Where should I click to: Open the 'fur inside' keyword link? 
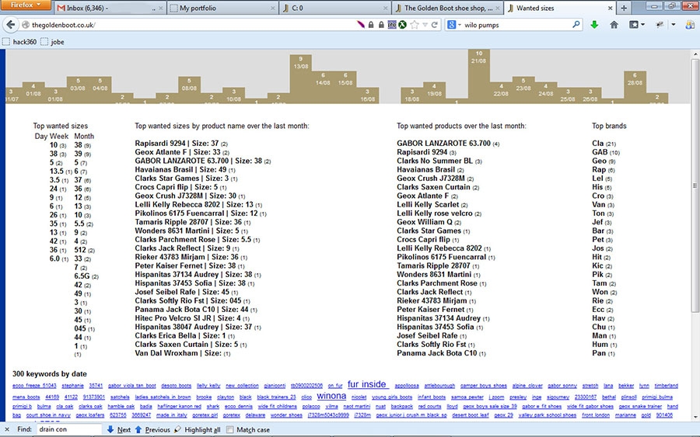point(367,384)
